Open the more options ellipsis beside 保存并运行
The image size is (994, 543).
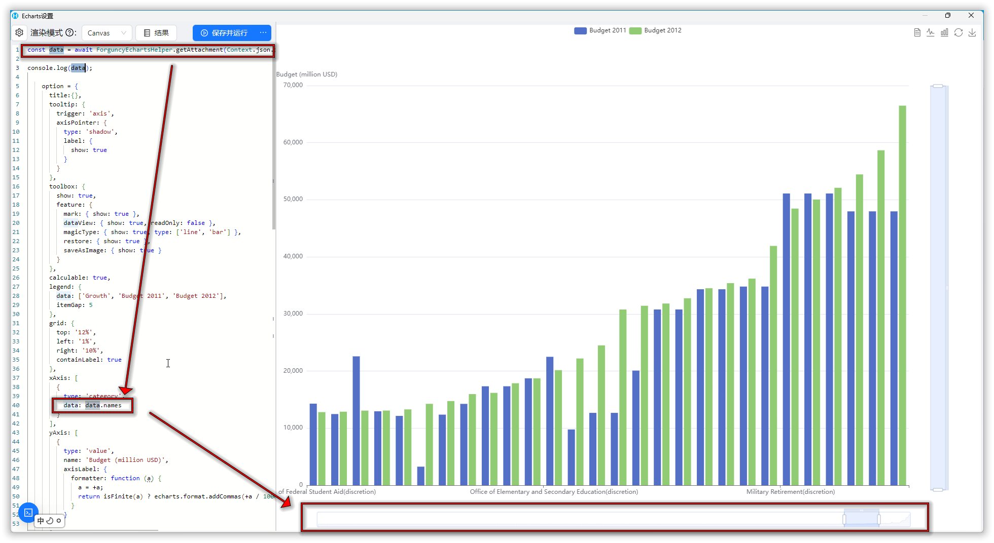(x=263, y=33)
